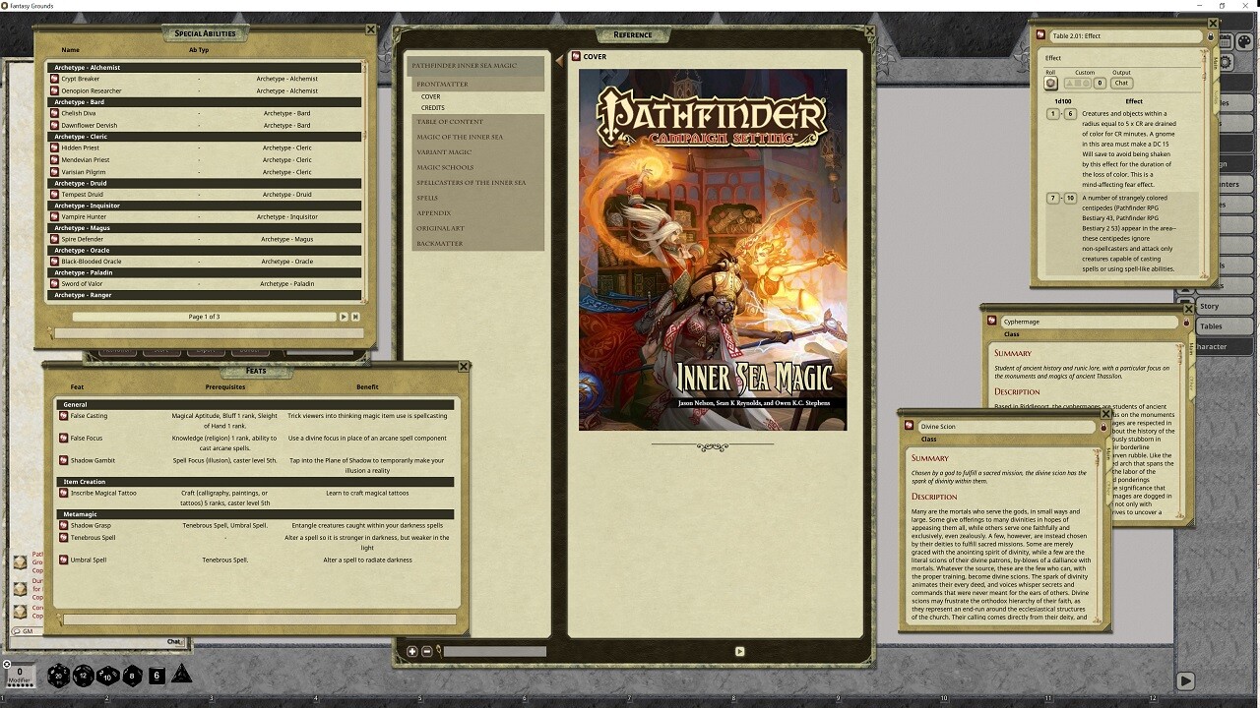1260x708 pixels.
Task: Roll the d12 die from the dice tray
Action: [x=83, y=676]
